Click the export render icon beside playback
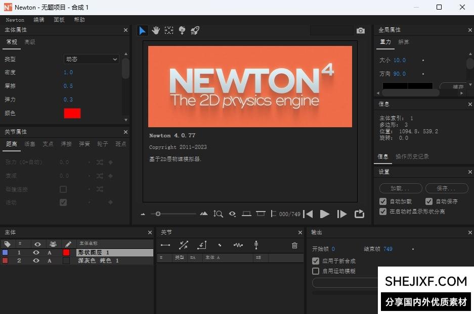The image size is (474, 314). coord(359,214)
